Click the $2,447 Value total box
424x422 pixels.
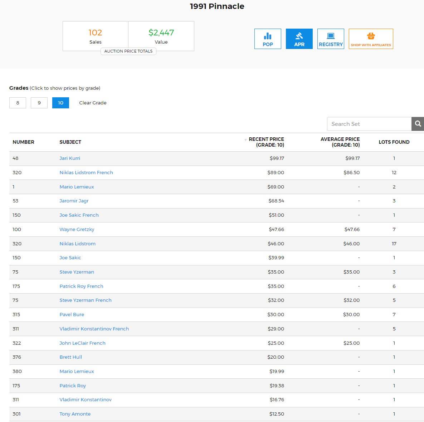(161, 36)
